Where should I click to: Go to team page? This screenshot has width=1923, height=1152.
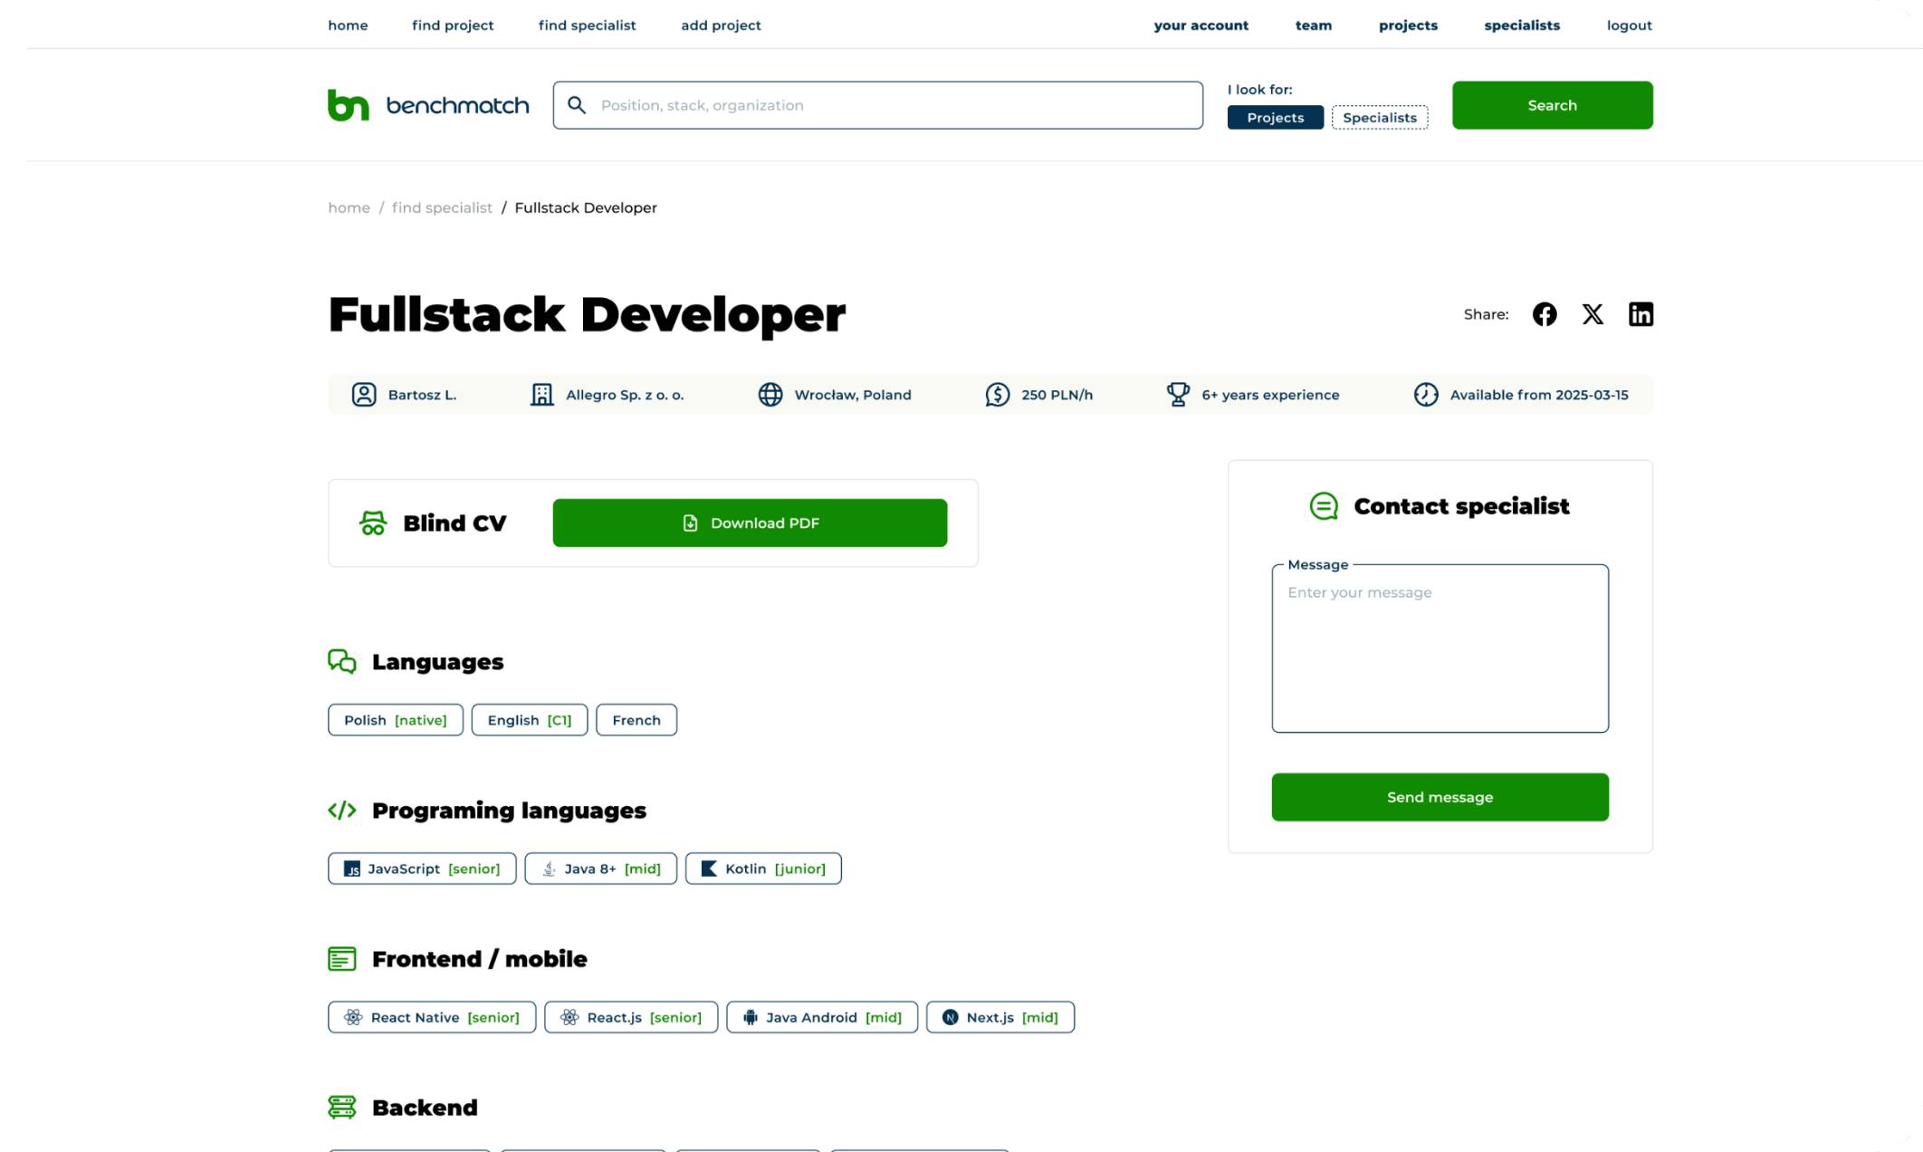[1313, 25]
